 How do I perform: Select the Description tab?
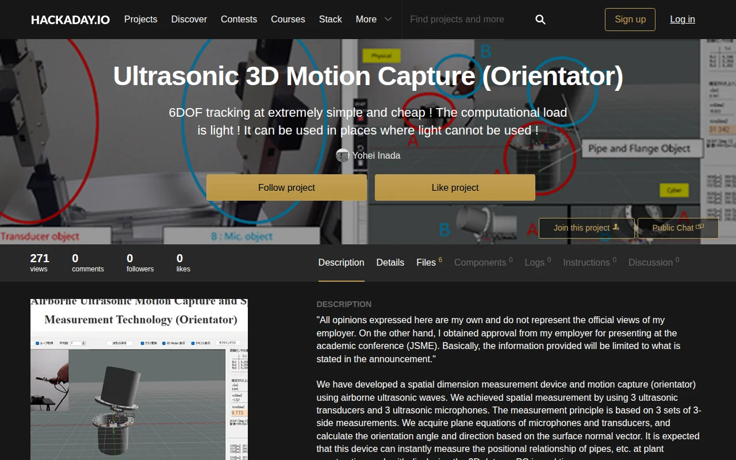click(x=342, y=263)
